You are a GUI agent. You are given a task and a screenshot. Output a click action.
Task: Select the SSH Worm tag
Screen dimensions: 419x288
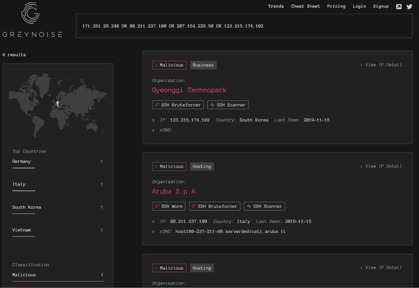pos(169,206)
